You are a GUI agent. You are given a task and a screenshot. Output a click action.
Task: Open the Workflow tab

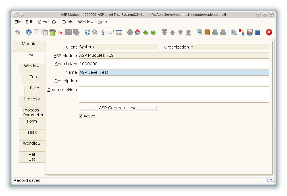coord(32,144)
